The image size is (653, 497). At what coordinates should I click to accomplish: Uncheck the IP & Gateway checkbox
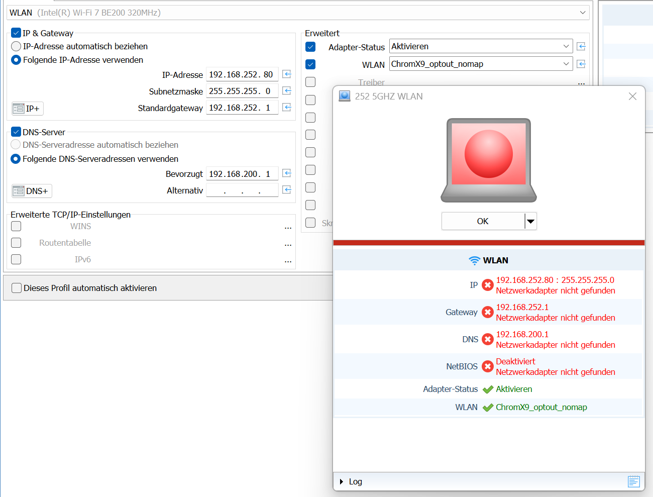point(16,33)
